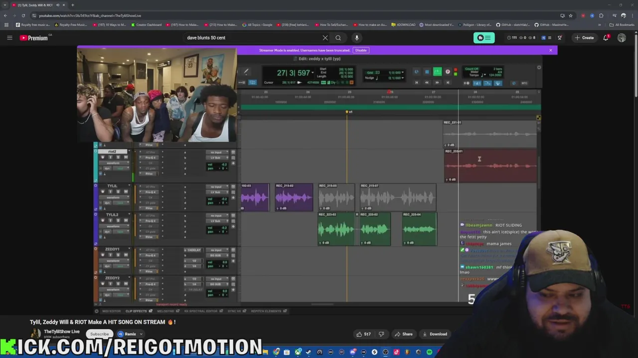Click the YouTube Premium logo
Image resolution: width=638 pixels, height=358 pixels.
(34, 38)
